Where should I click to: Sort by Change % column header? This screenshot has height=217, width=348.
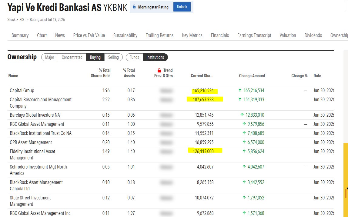pyautogui.click(x=299, y=76)
